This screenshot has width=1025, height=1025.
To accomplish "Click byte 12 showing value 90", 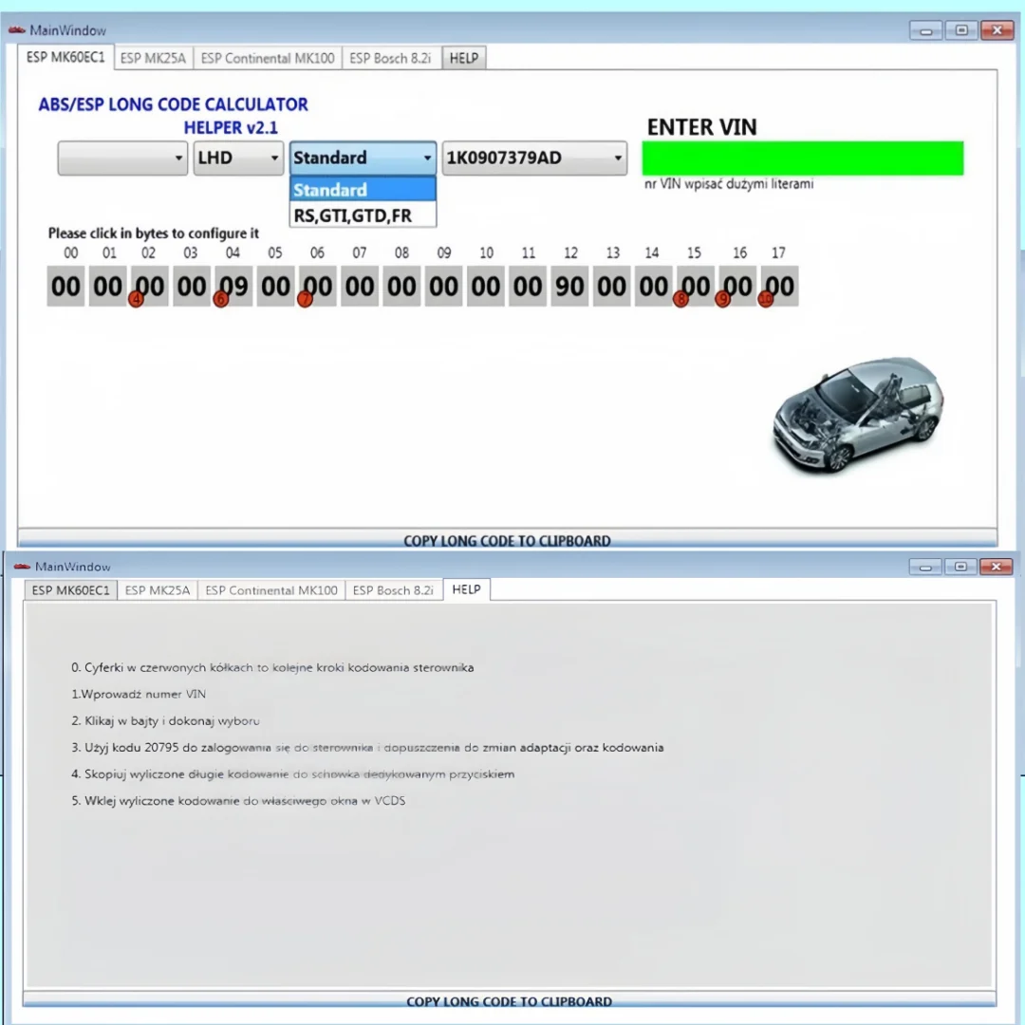I will click(569, 286).
